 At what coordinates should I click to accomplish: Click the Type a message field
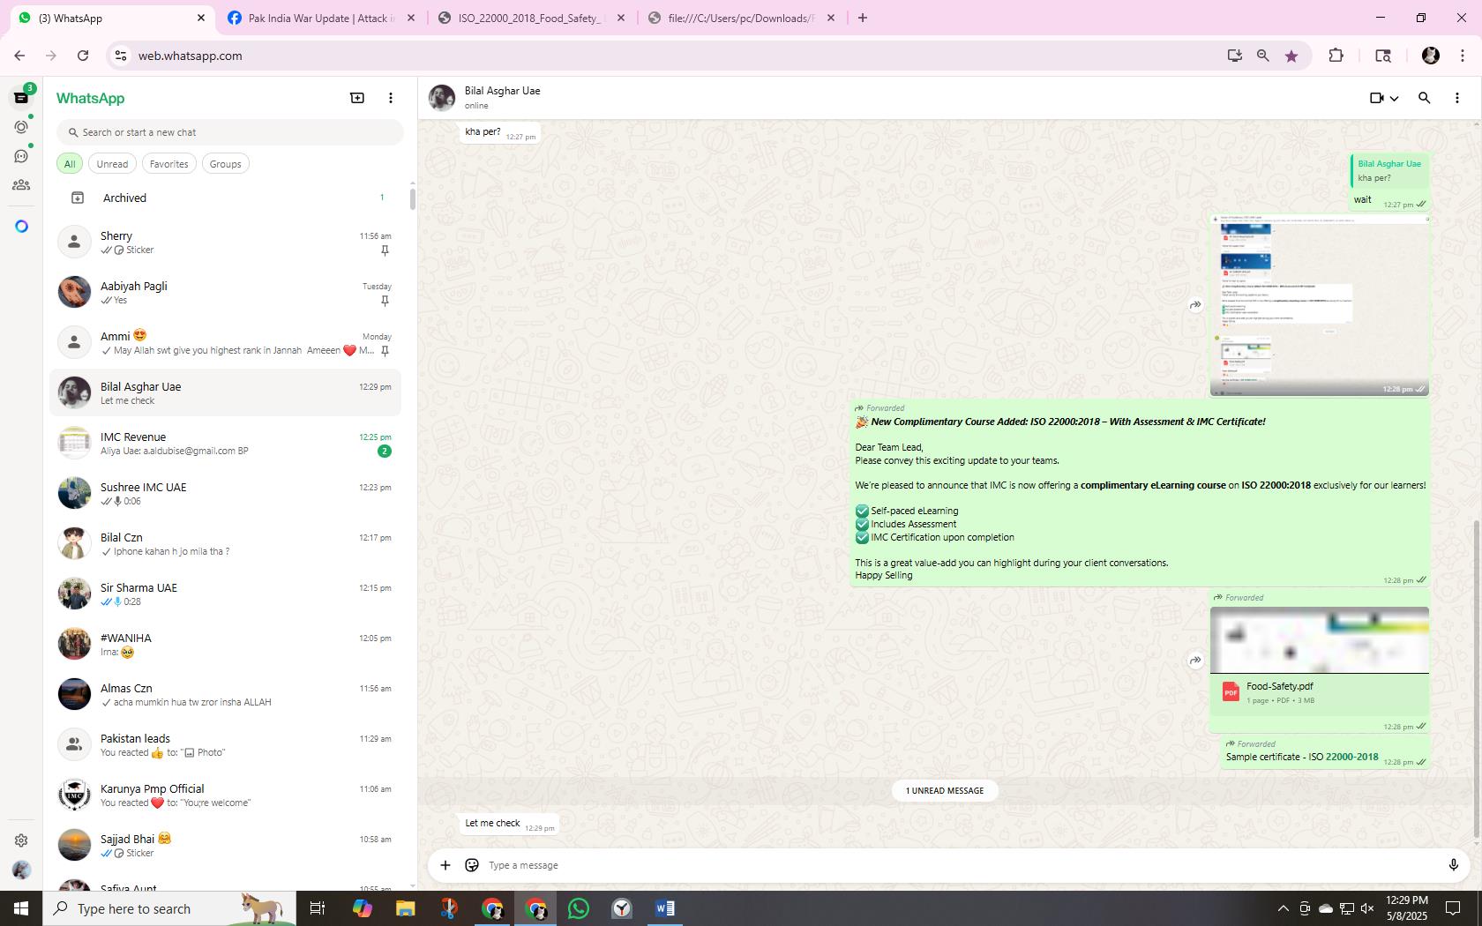click(960, 865)
